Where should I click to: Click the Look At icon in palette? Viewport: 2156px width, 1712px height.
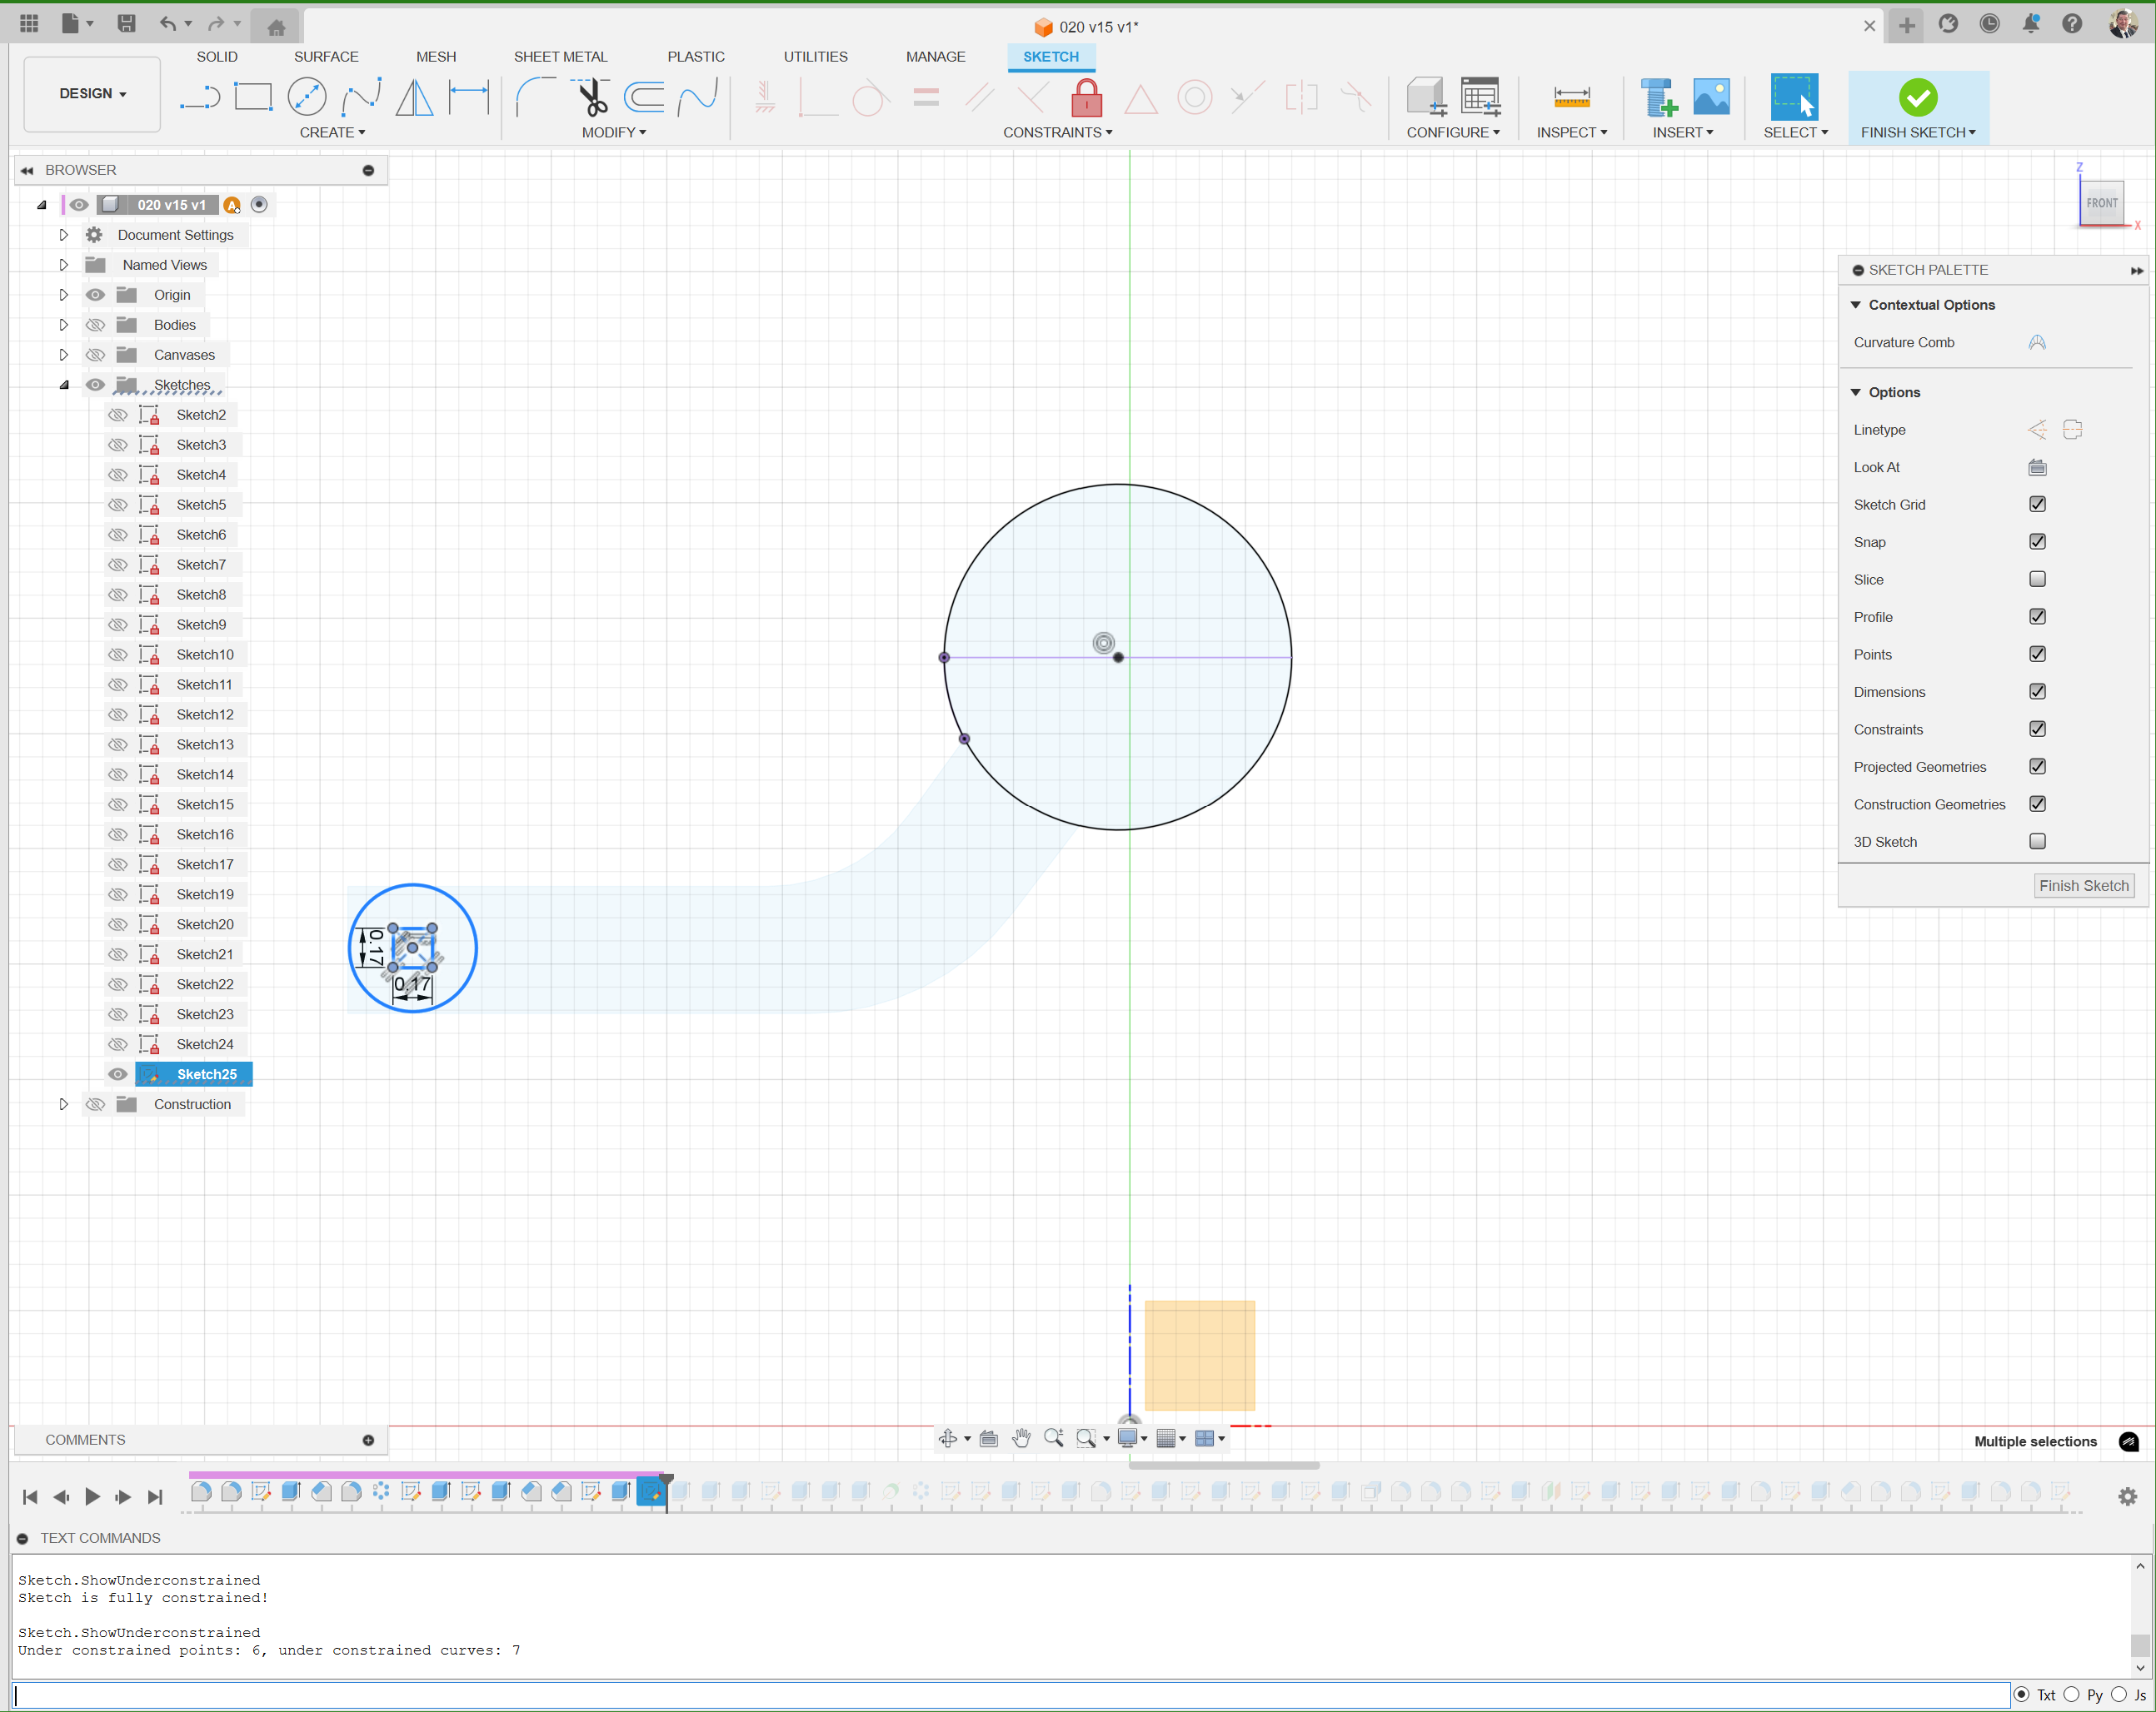2036,467
